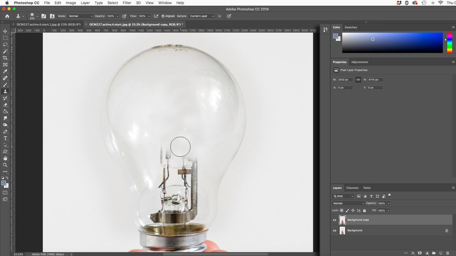The height and width of the screenshot is (256, 456).
Task: Toggle visibility of the Background layer
Action: coord(335,230)
